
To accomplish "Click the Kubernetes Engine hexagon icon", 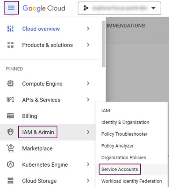I will point(10,165).
